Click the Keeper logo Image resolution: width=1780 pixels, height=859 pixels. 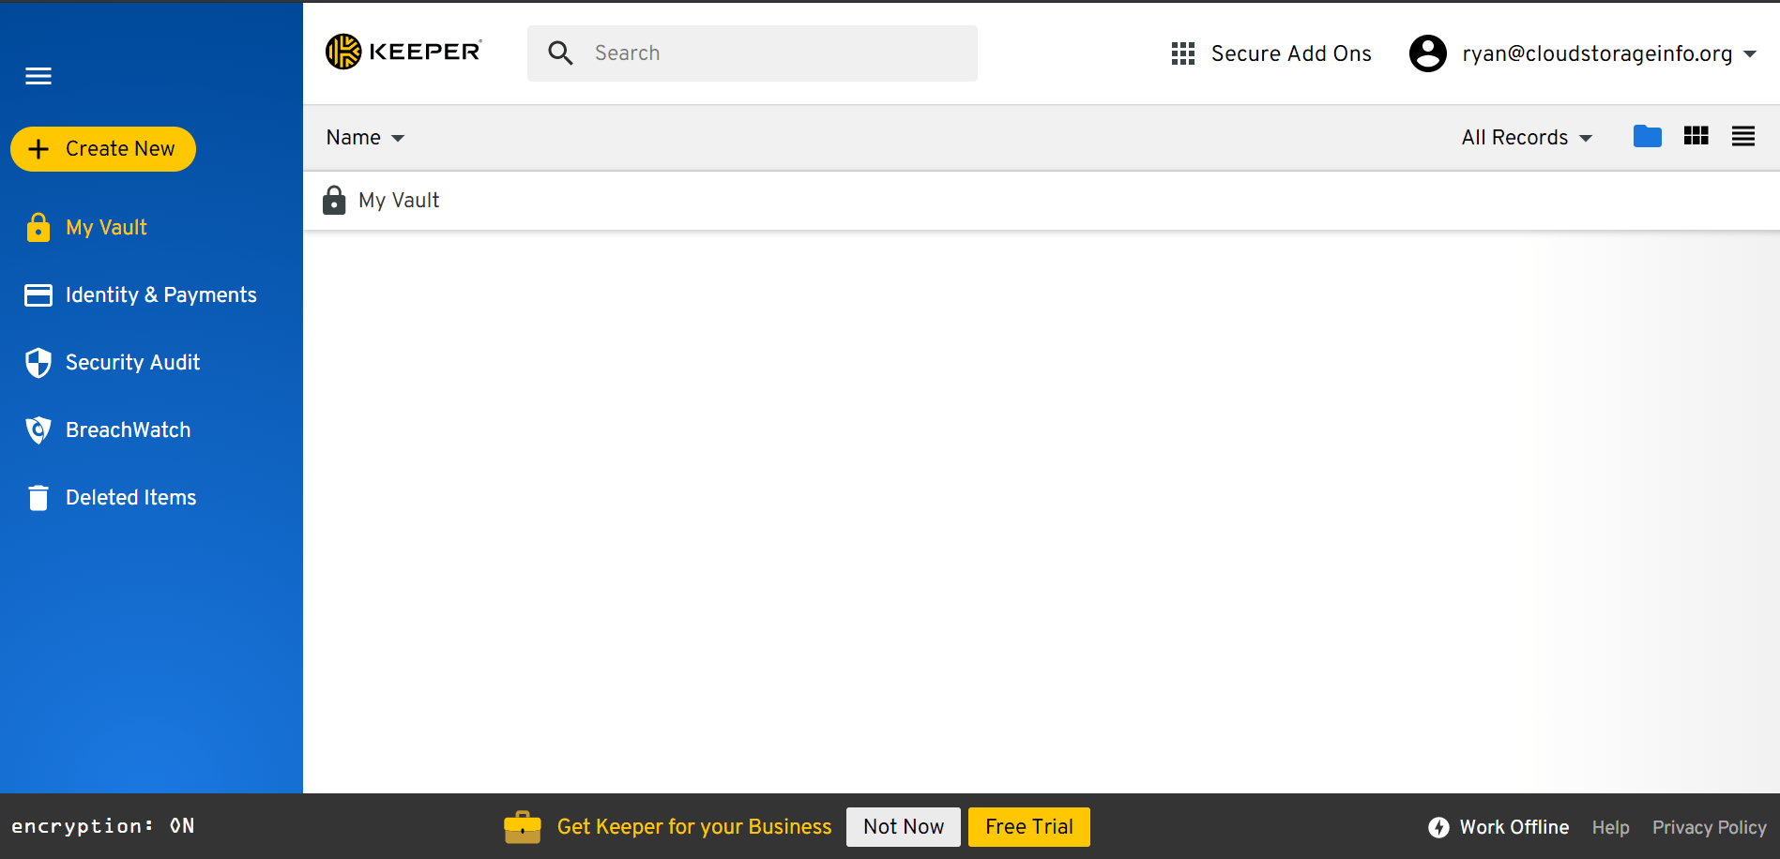coord(403,53)
